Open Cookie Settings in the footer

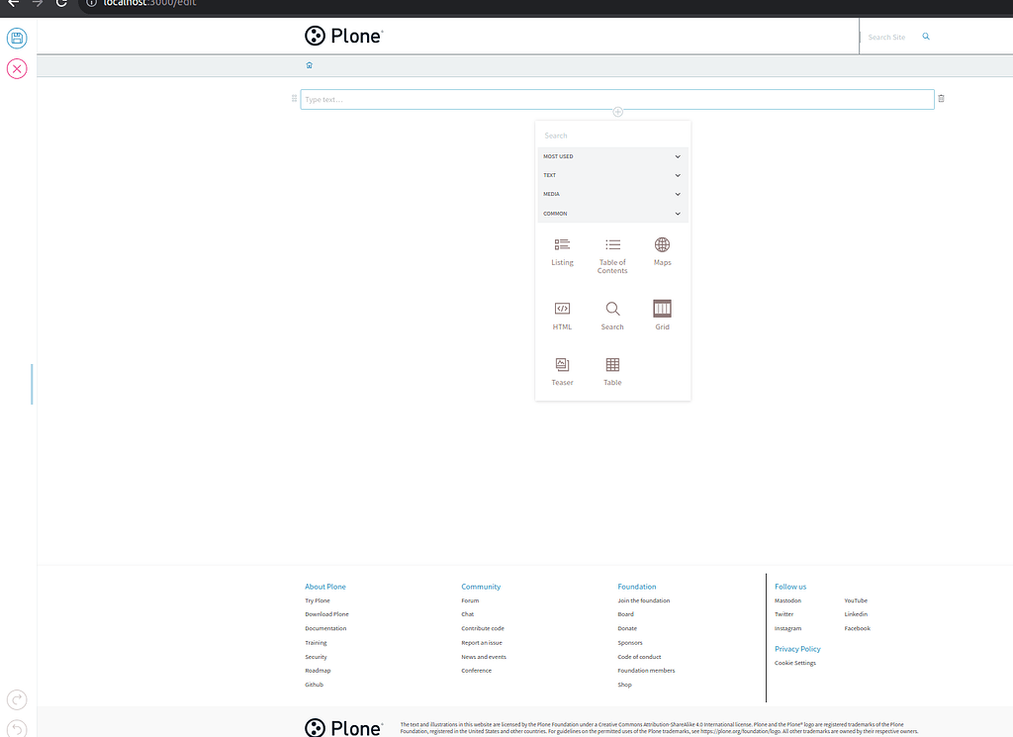click(795, 663)
